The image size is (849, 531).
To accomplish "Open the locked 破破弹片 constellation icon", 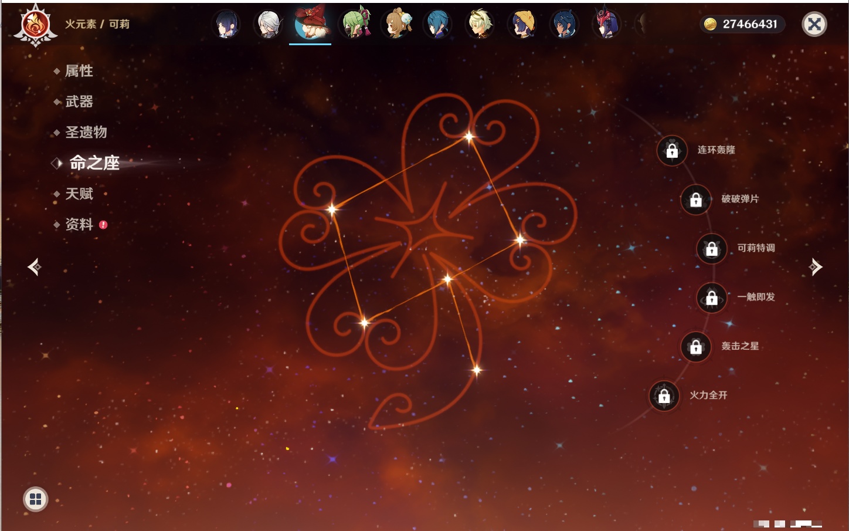I will pos(696,200).
